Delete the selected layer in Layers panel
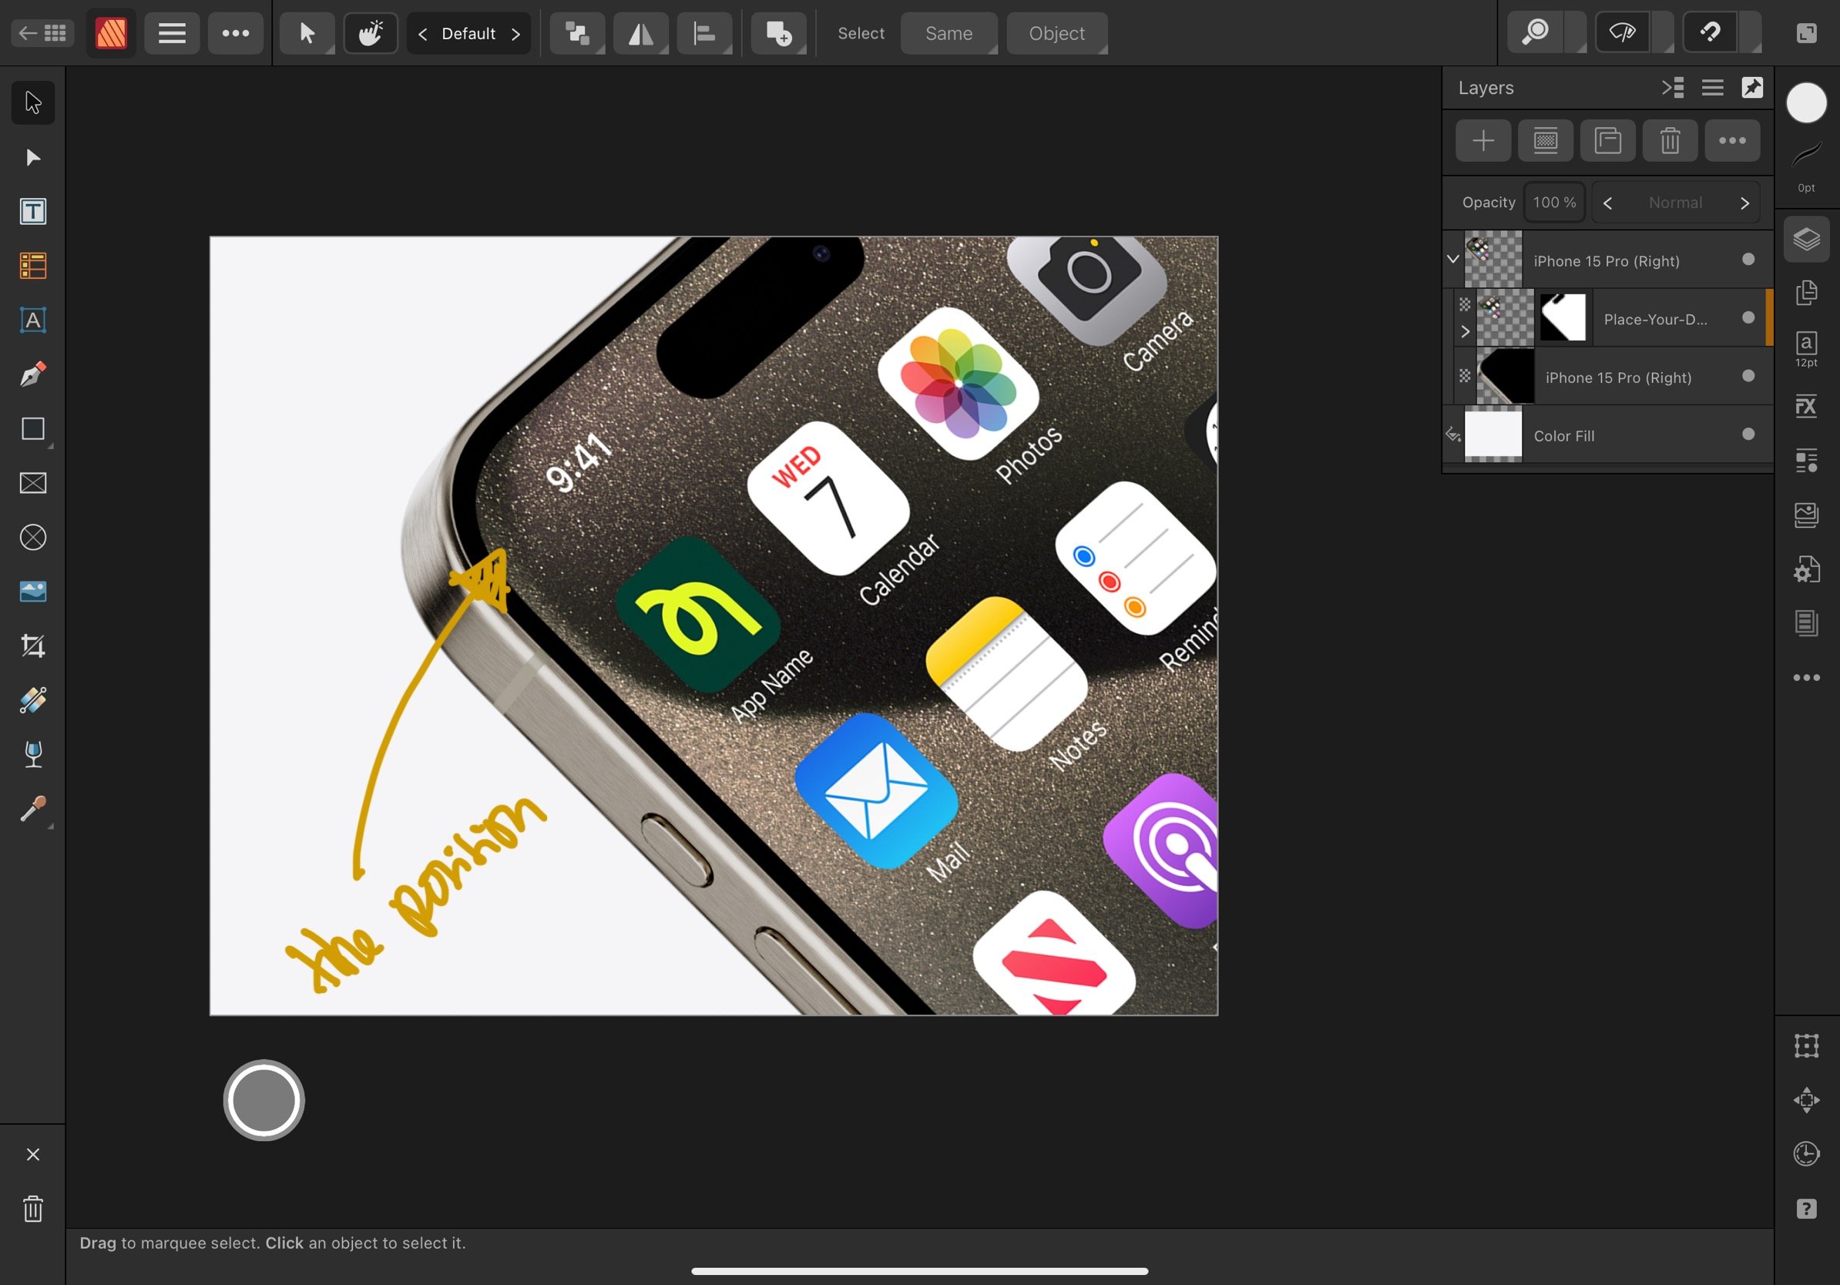1840x1285 pixels. (1670, 140)
